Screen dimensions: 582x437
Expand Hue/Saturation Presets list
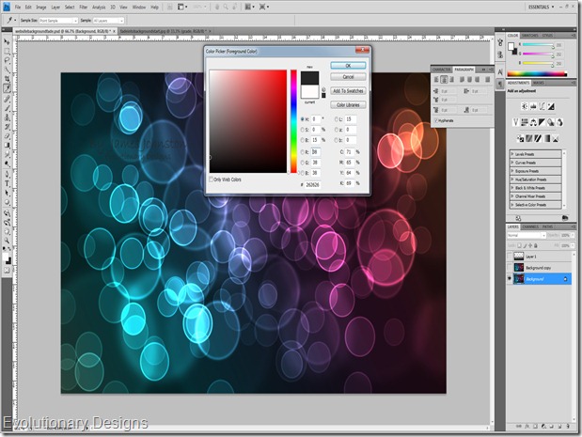coord(513,179)
